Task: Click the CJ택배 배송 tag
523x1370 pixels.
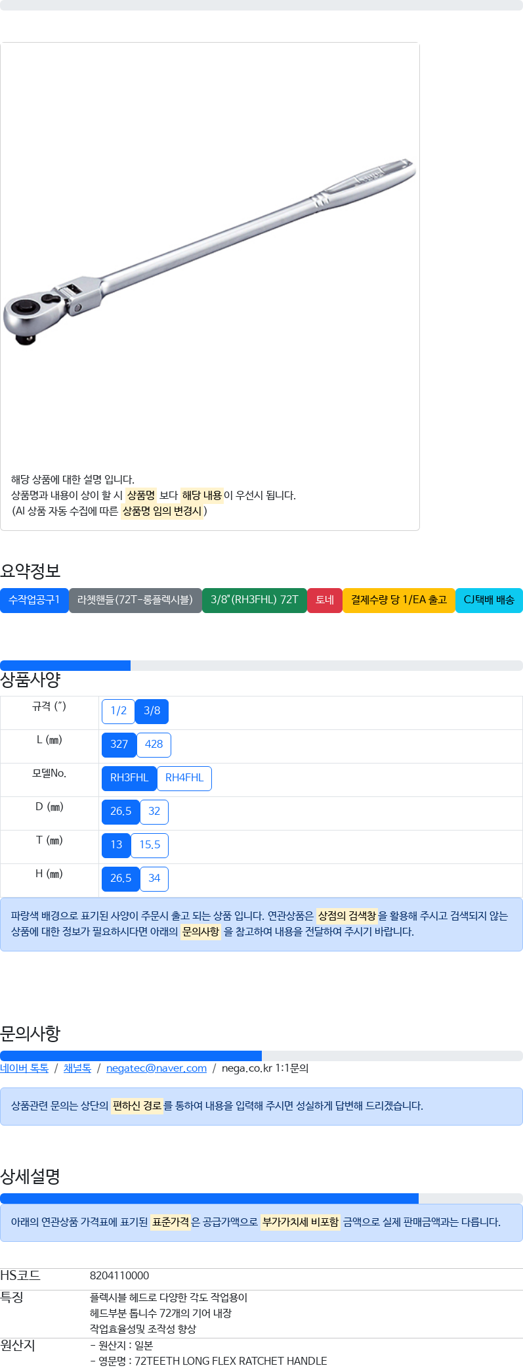Action: pos(489,600)
